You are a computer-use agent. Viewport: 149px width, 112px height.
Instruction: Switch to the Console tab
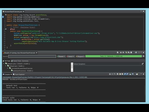coord(7,74)
